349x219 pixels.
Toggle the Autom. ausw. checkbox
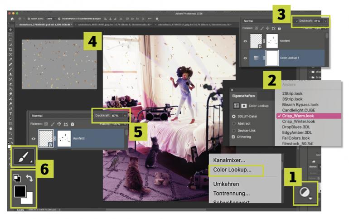point(29,19)
